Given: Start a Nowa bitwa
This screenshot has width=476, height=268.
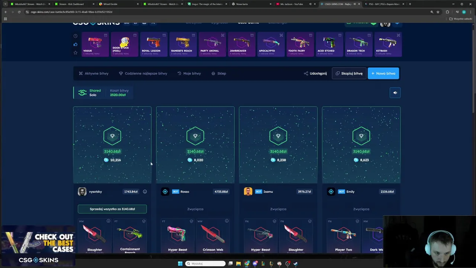Looking at the screenshot, I should pyautogui.click(x=383, y=73).
